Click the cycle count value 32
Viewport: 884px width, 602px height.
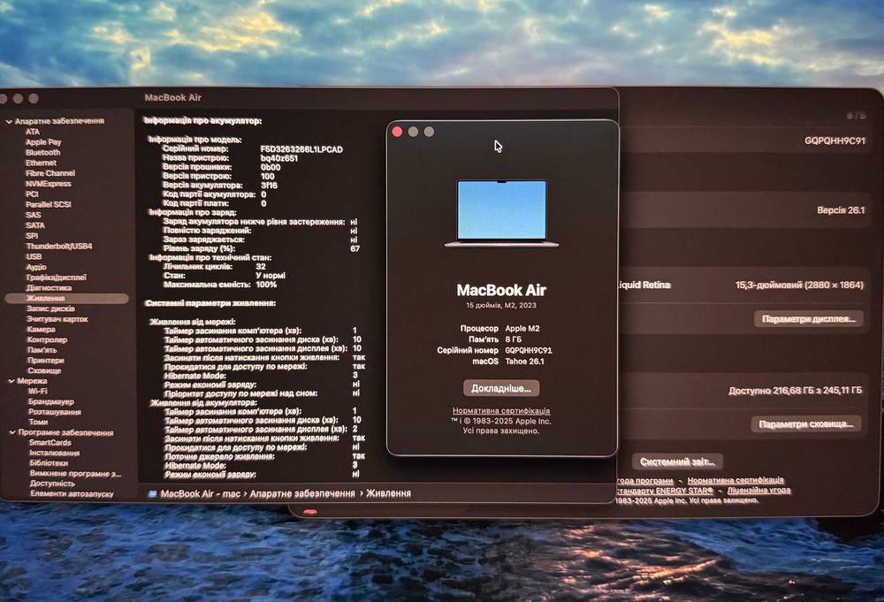pos(261,267)
